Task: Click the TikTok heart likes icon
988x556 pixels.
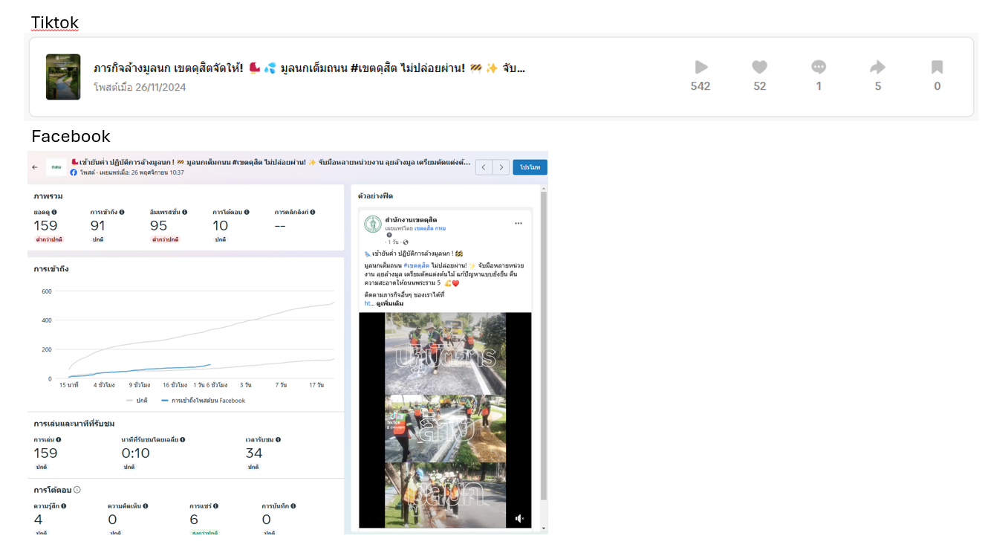Action: click(x=759, y=68)
